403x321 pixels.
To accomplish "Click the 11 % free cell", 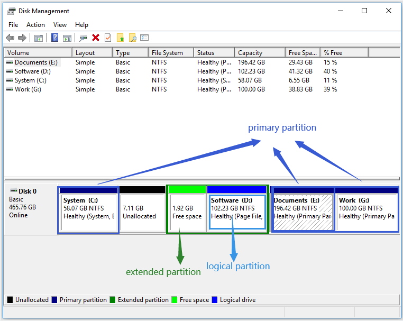I will (330, 80).
